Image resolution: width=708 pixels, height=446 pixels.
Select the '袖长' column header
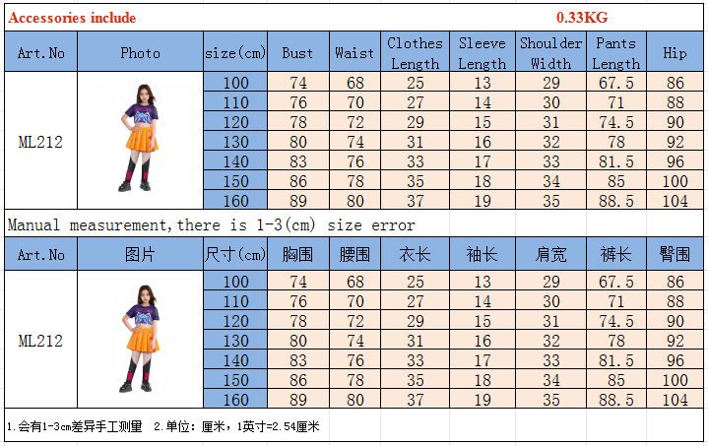click(x=482, y=255)
